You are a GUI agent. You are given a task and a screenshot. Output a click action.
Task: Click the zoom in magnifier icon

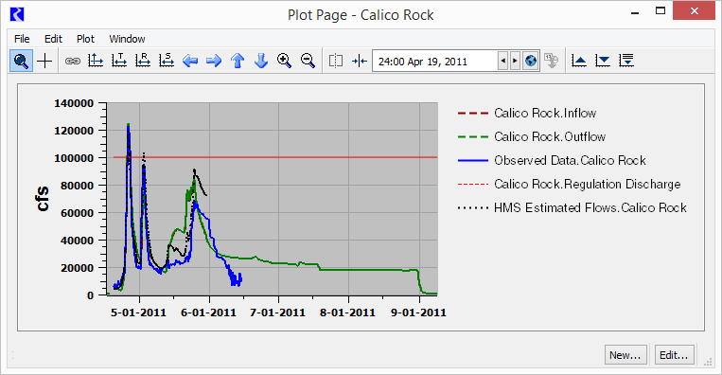[x=285, y=61]
